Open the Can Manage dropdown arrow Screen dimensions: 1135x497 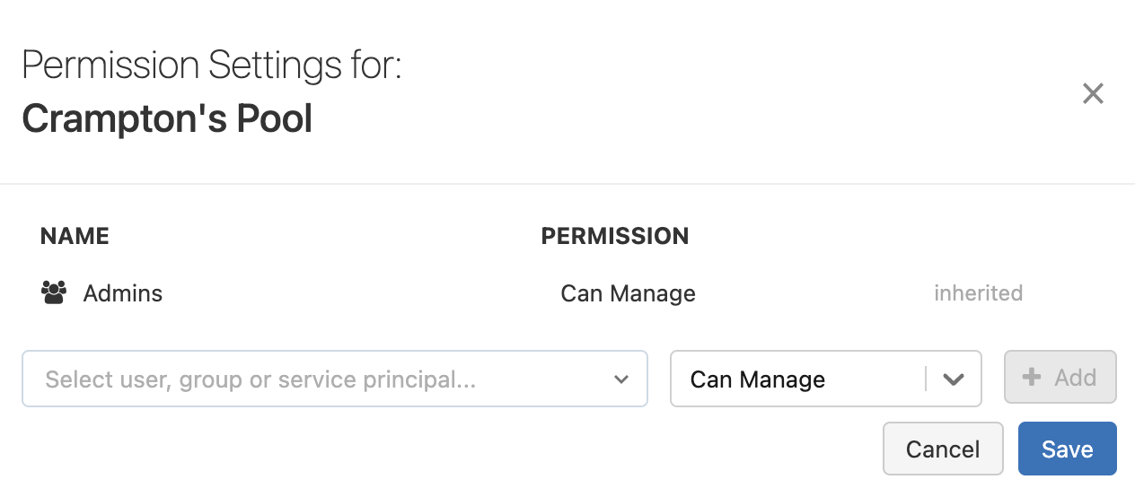point(954,379)
